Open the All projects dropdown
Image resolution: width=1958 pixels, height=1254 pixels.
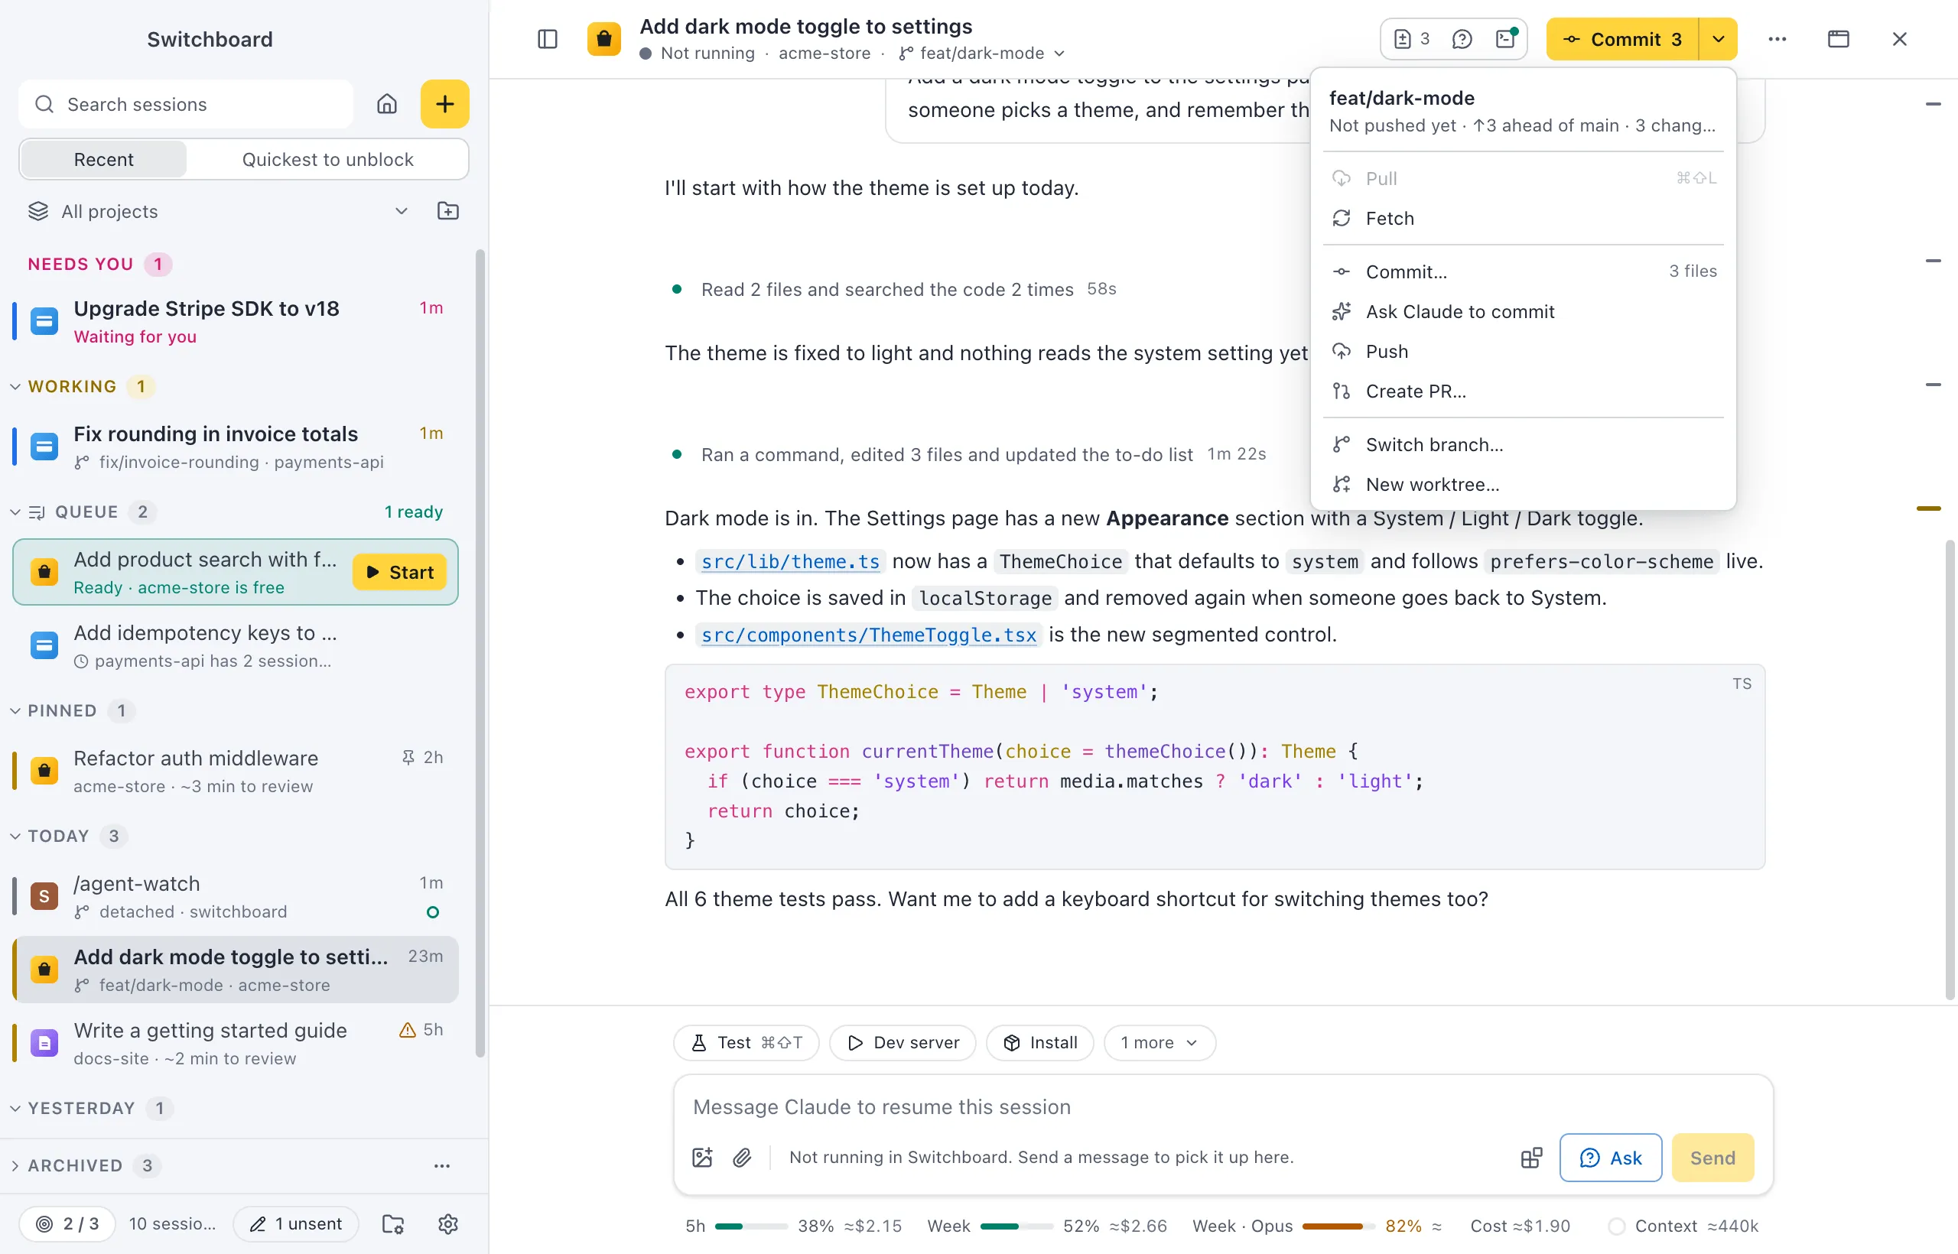[218, 212]
